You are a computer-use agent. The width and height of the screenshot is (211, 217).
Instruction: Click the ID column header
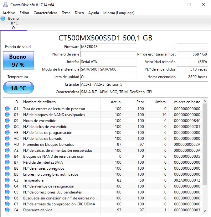click(16, 102)
